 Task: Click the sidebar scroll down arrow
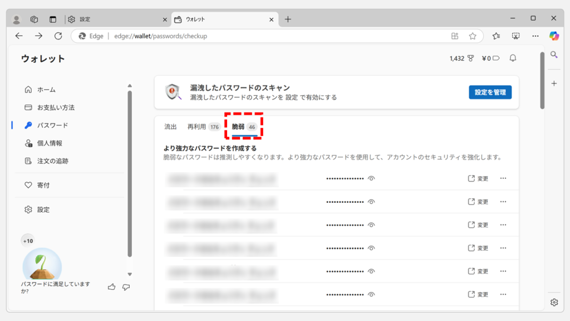pyautogui.click(x=130, y=274)
